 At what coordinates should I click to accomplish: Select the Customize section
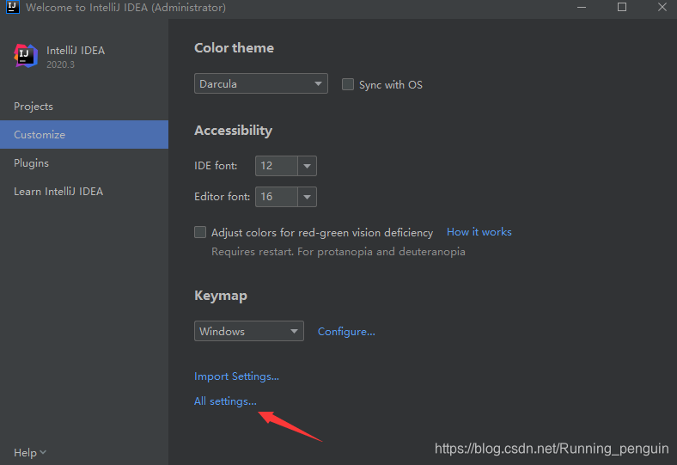84,135
